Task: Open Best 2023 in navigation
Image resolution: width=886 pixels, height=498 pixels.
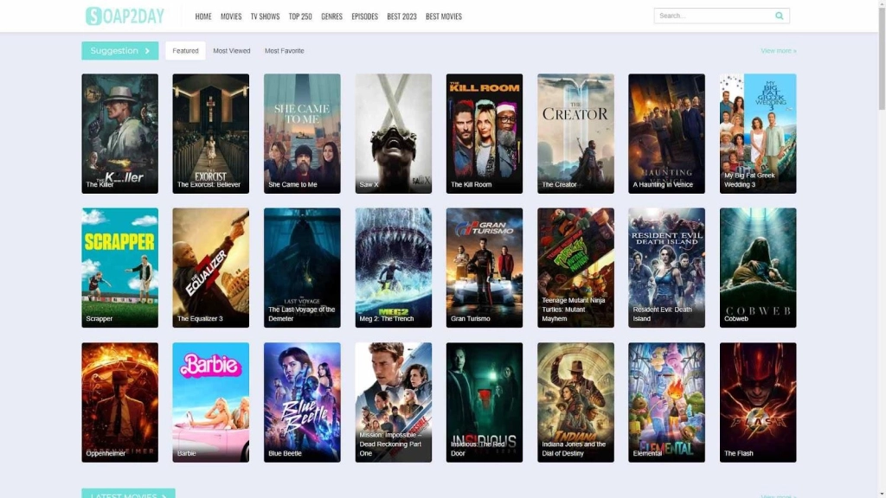Action: (x=401, y=16)
